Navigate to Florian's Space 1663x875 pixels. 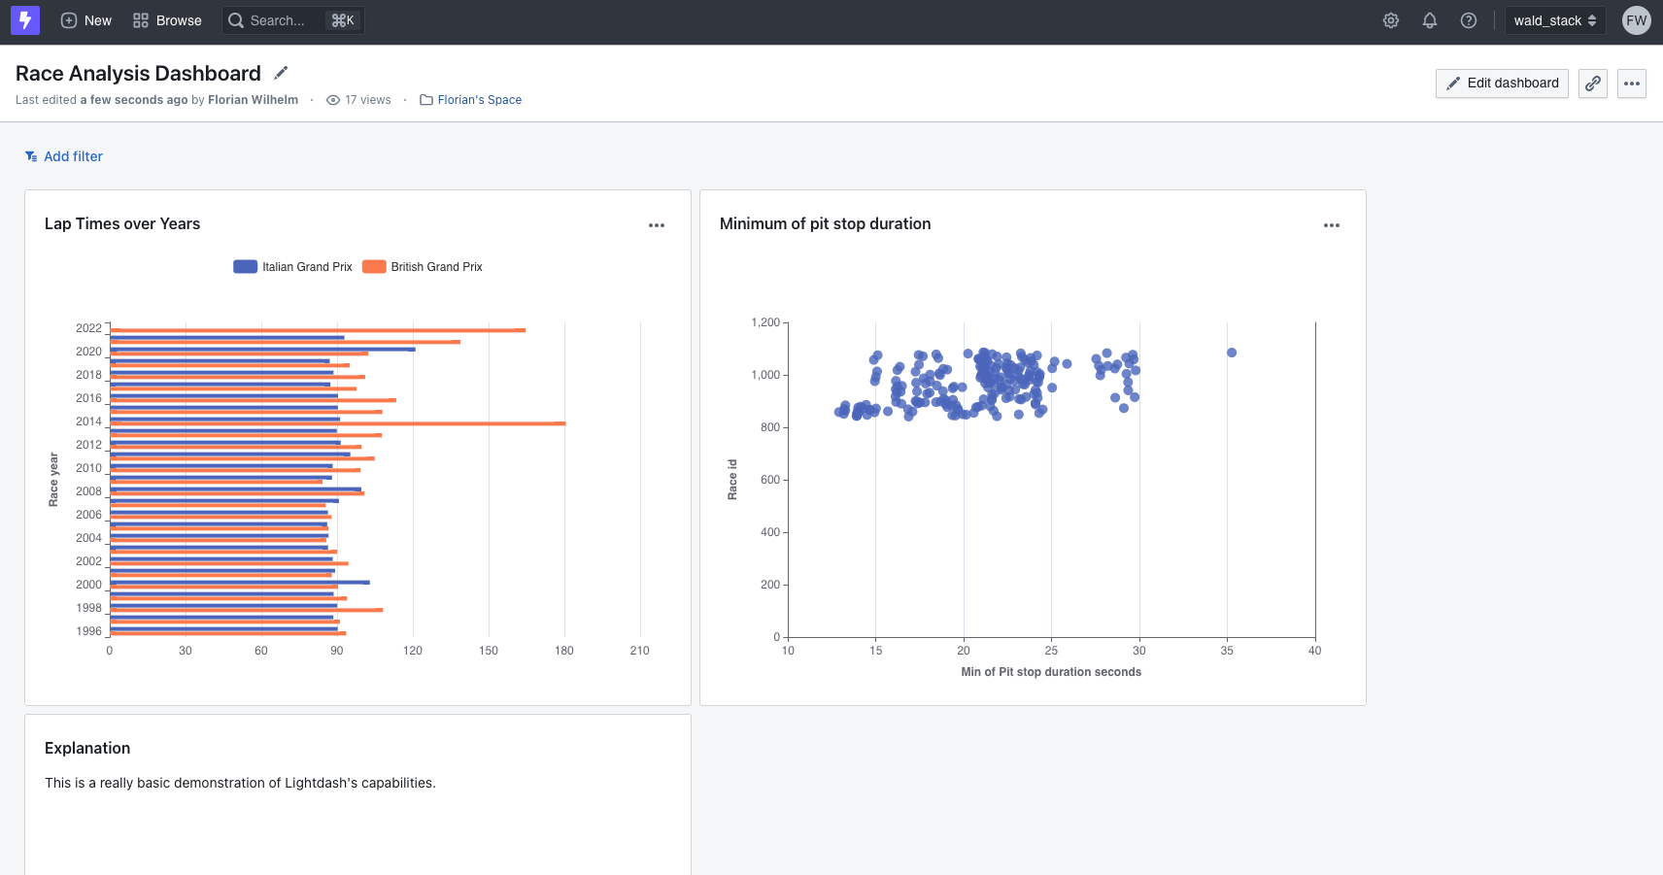[480, 99]
